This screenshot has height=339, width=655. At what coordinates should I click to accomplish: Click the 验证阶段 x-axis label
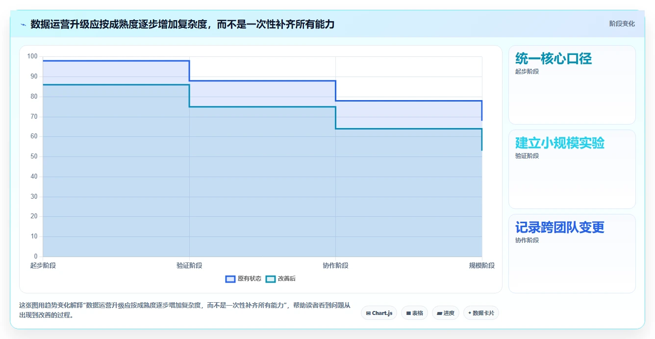click(189, 265)
